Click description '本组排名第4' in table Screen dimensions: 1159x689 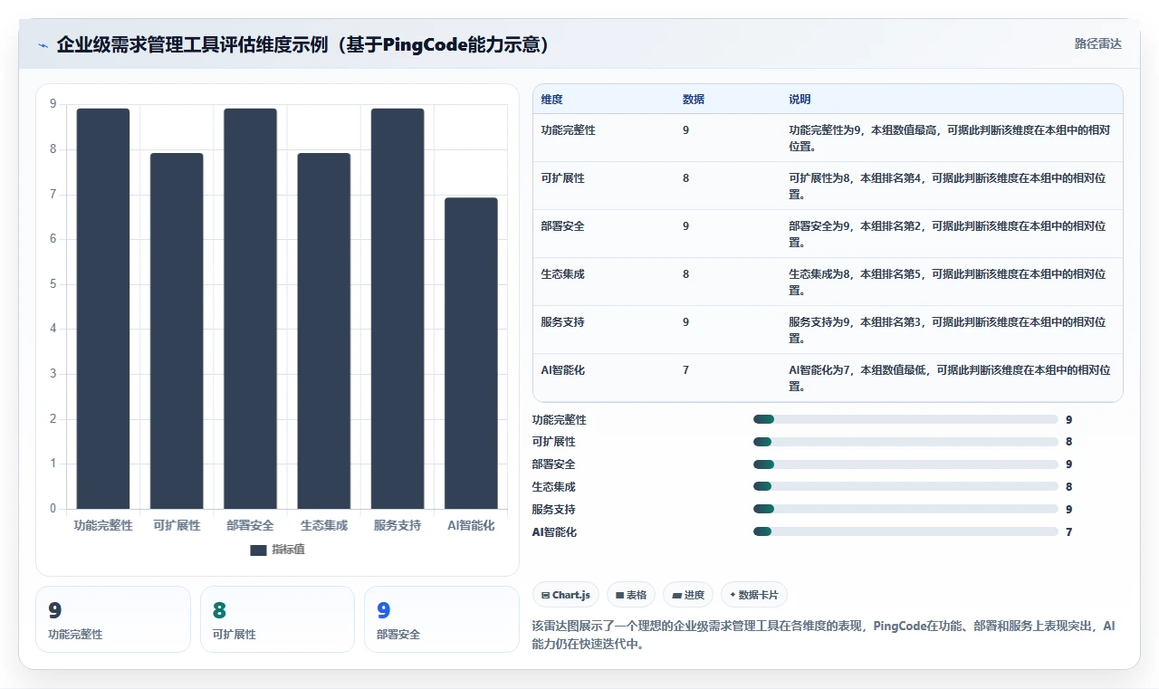tap(892, 178)
